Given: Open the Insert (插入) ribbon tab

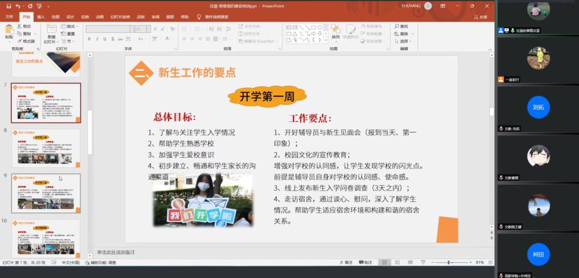Looking at the screenshot, I should click(41, 17).
